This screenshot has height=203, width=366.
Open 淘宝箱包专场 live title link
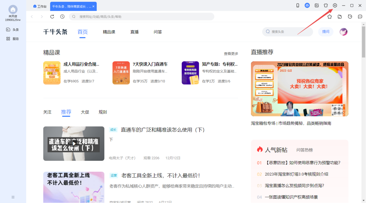pyautogui.click(x=291, y=123)
